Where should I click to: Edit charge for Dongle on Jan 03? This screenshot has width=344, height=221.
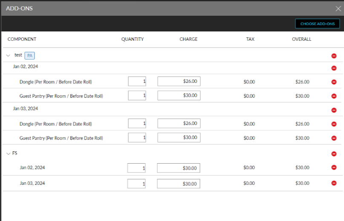[x=179, y=124]
